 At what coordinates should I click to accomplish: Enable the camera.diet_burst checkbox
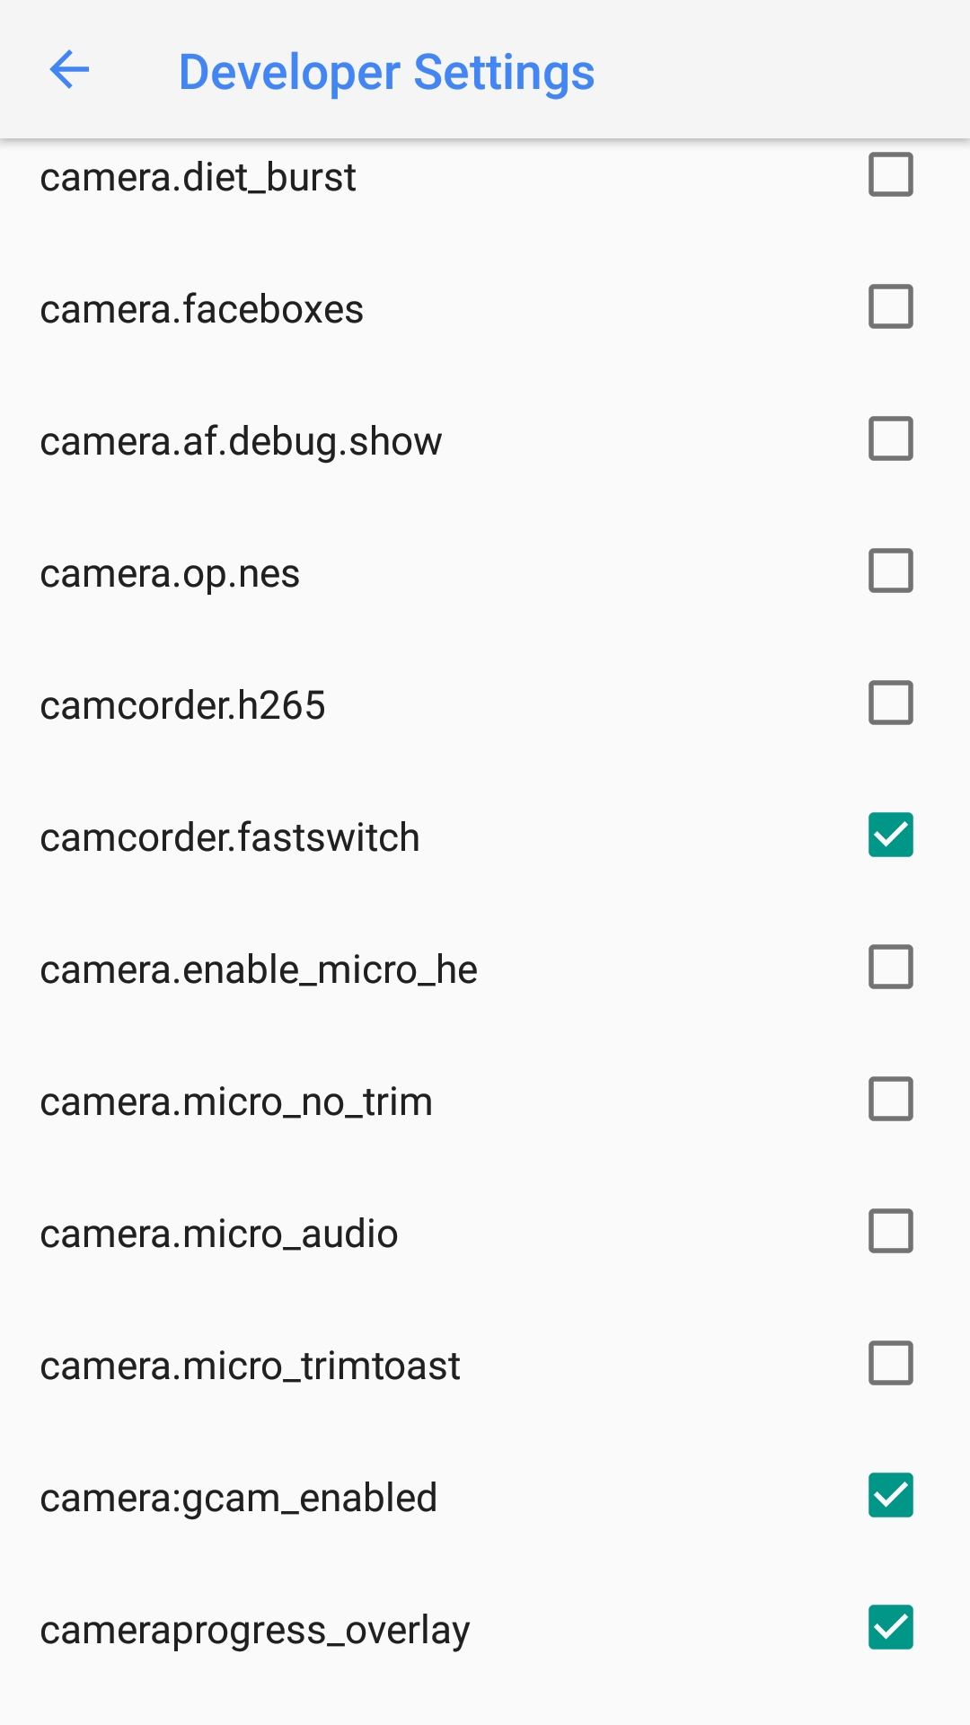tap(890, 174)
